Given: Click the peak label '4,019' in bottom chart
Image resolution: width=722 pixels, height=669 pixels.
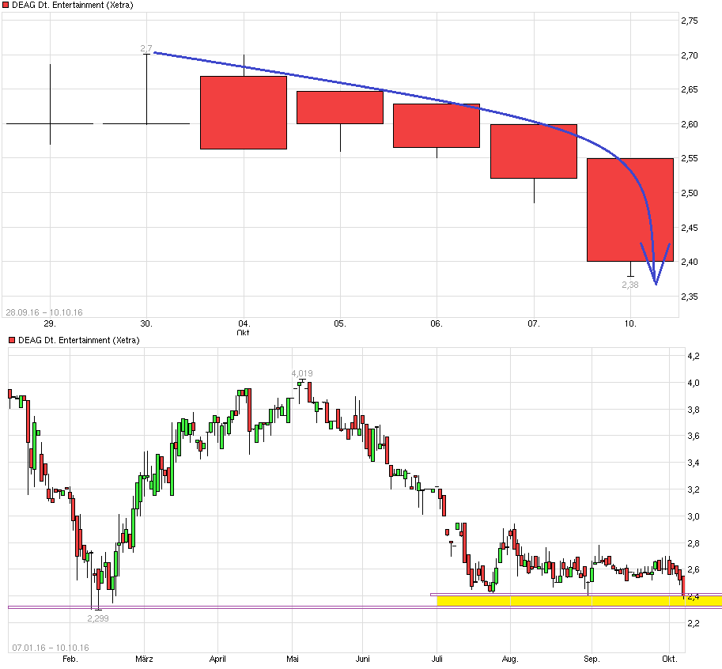Looking at the screenshot, I should pyautogui.click(x=302, y=373).
